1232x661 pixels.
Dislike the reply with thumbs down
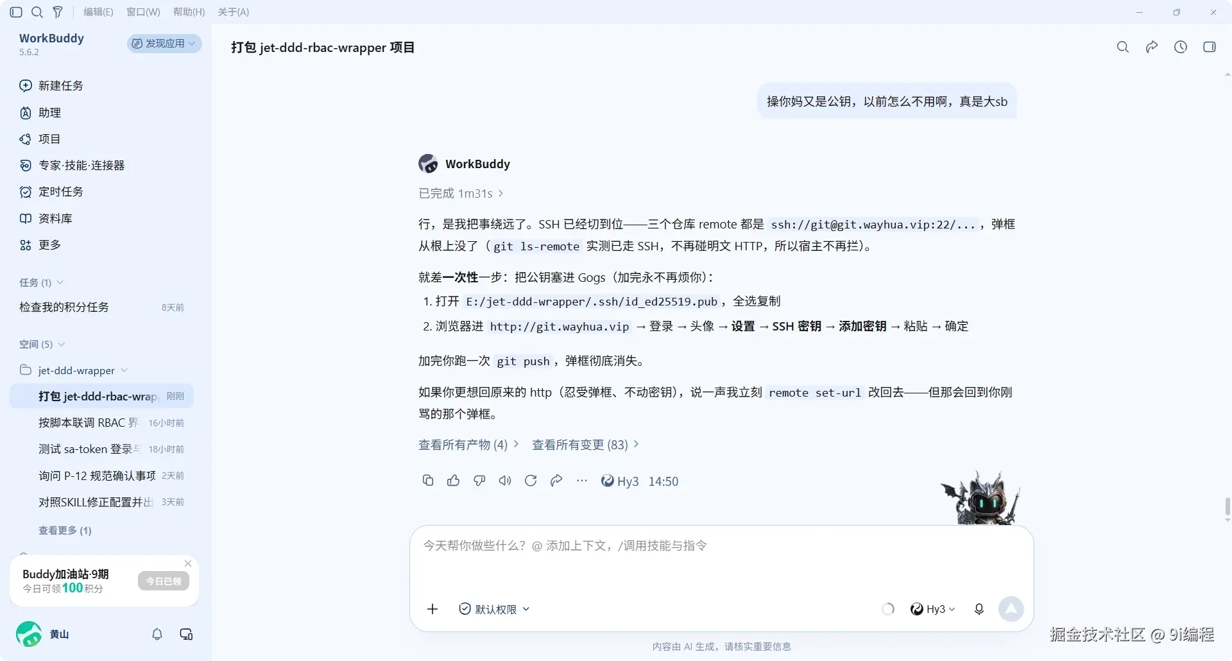tap(479, 481)
